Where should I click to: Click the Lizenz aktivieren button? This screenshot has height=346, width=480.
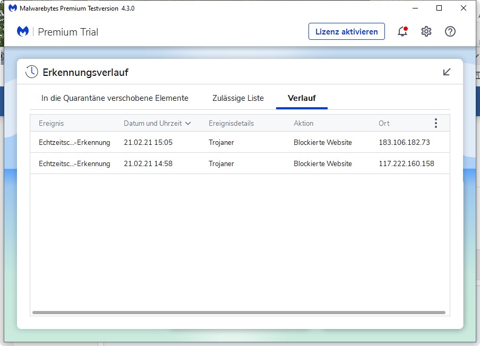coord(346,31)
